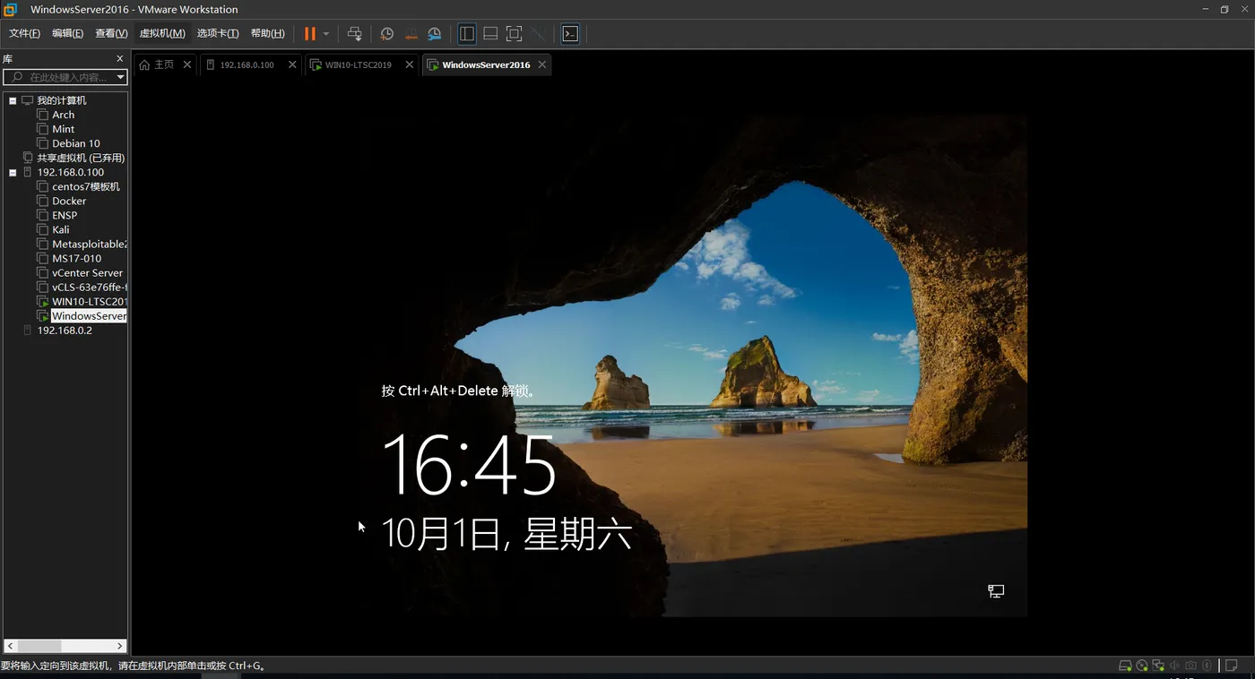
Task: Open the 选项卡(T) menu
Action: coord(218,33)
